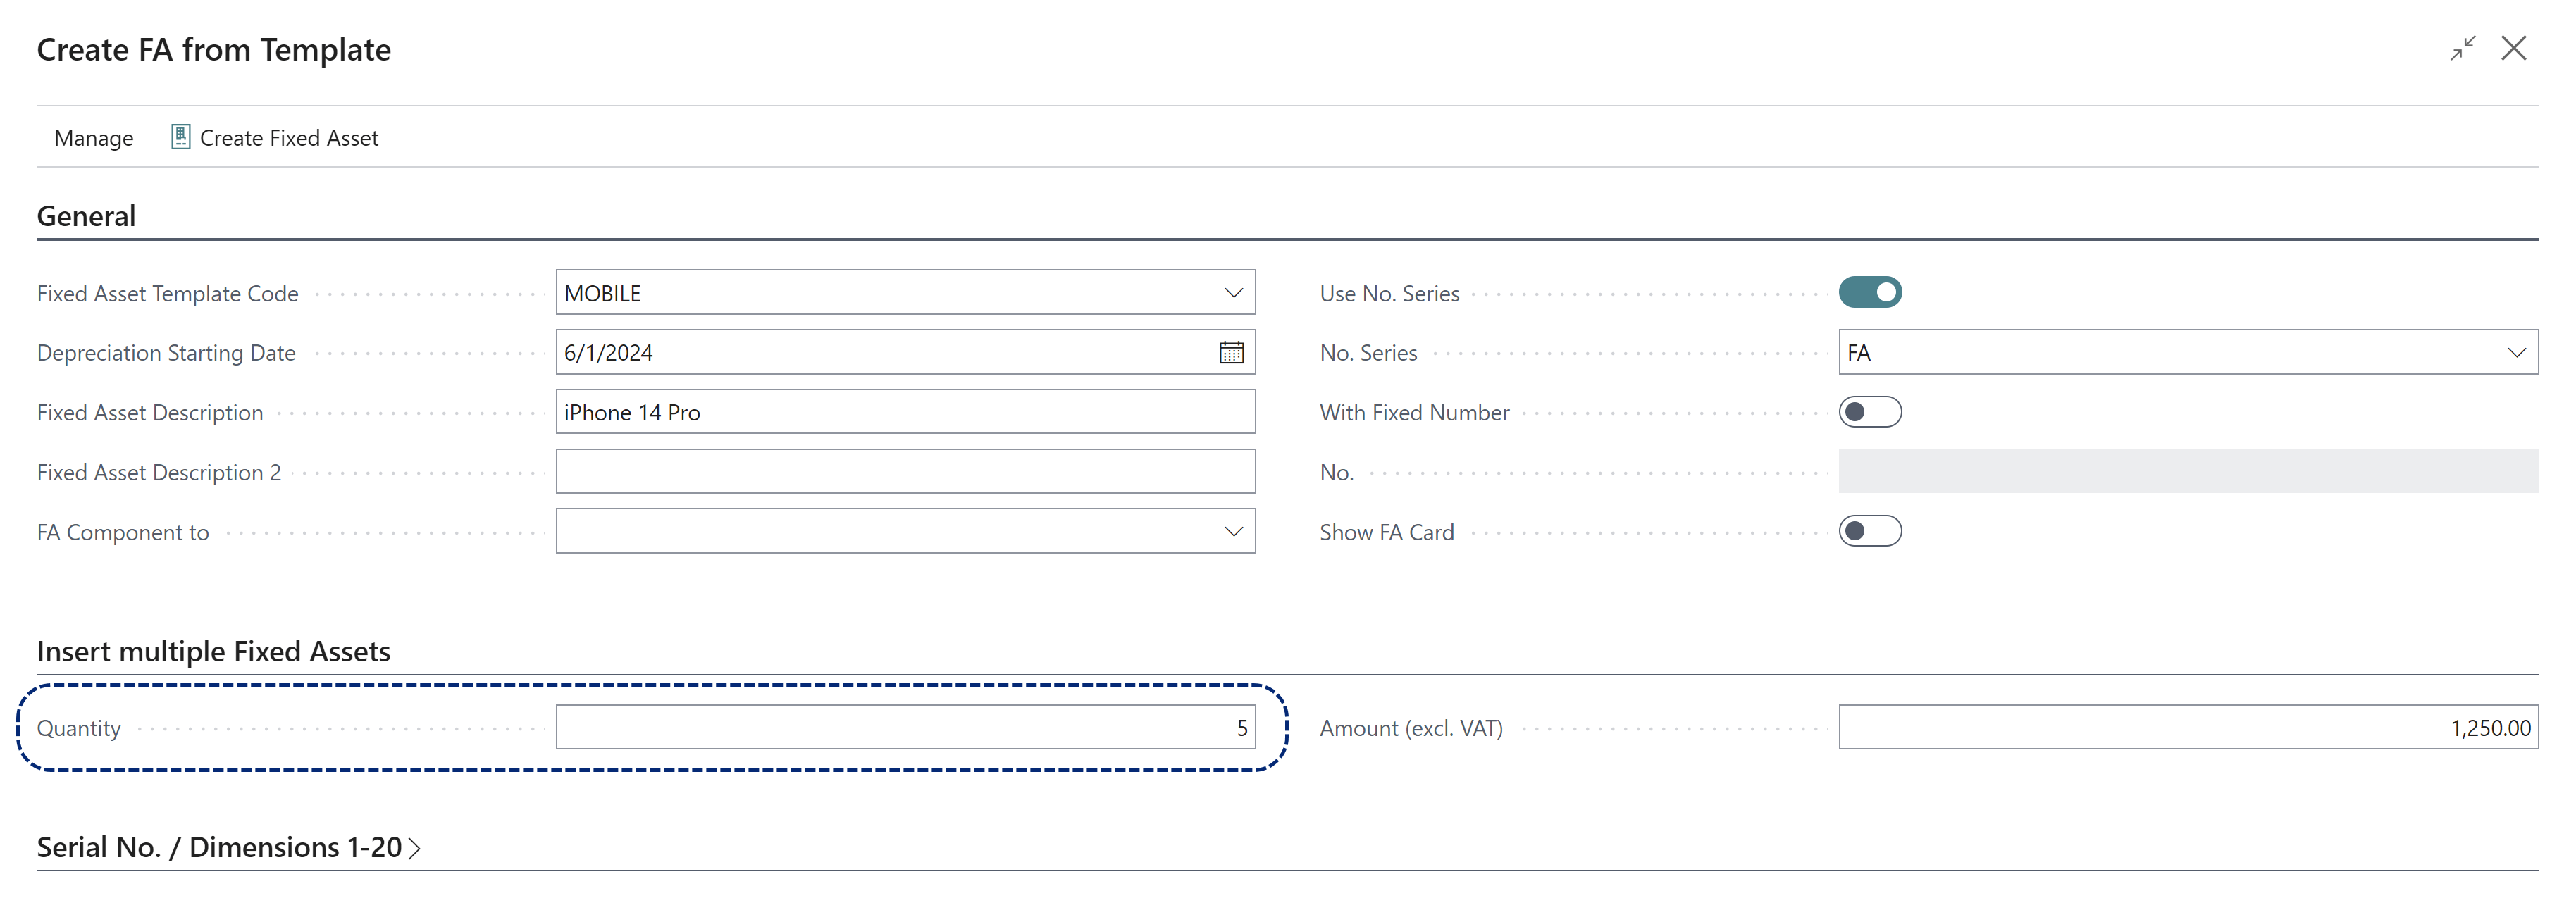
Task: Click the Create Fixed Asset building icon
Action: pos(180,137)
